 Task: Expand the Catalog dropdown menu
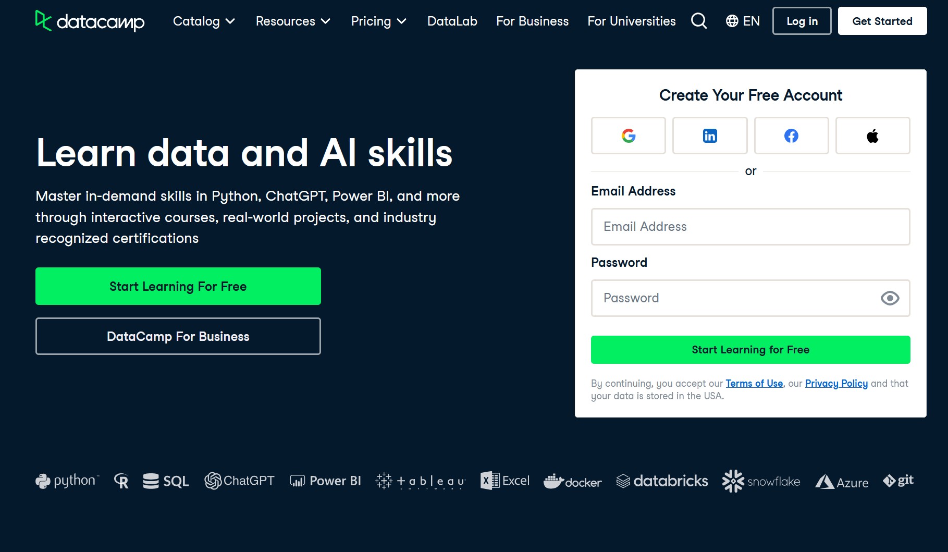coord(204,21)
